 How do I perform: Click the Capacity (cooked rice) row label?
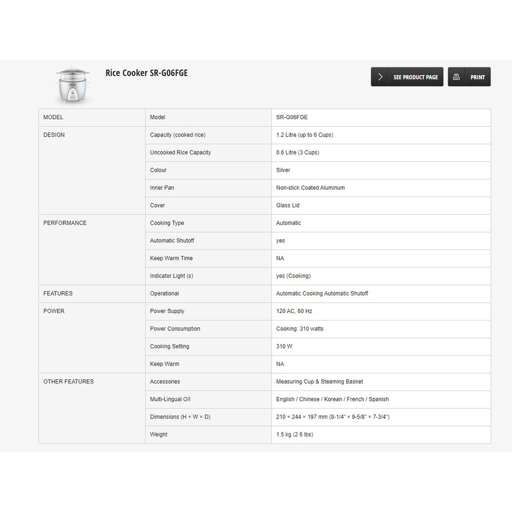tap(177, 135)
